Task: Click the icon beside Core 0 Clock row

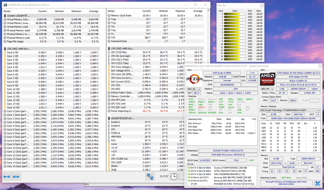Action: pyautogui.click(x=5, y=111)
